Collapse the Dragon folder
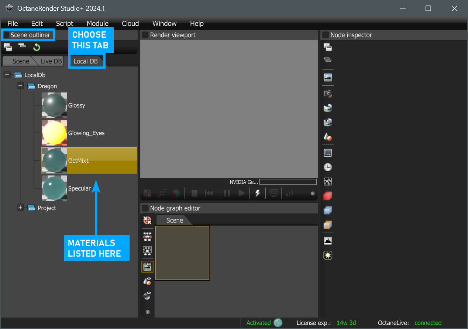The width and height of the screenshot is (468, 329). (x=20, y=86)
